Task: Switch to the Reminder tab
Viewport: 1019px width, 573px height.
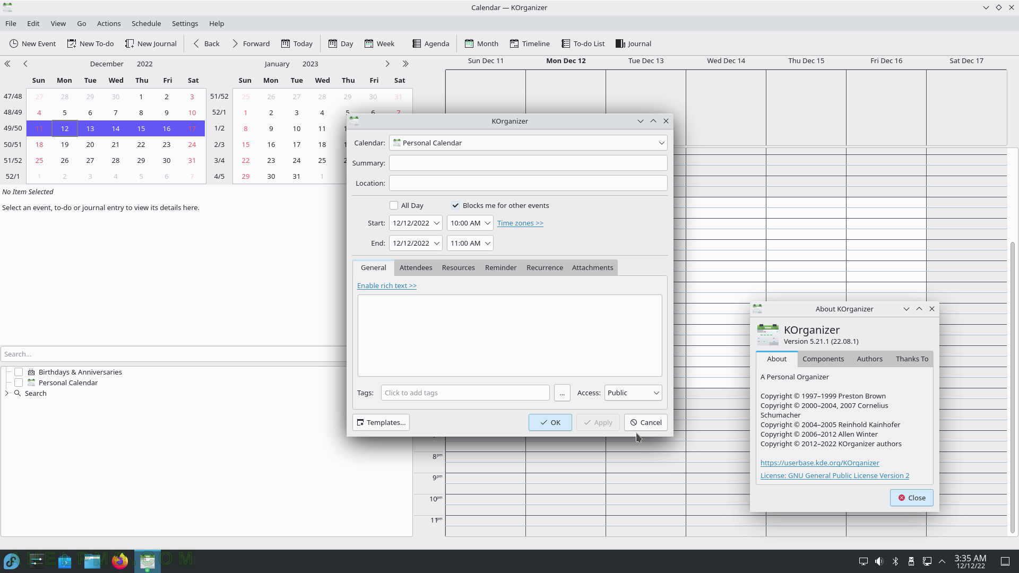Action: (x=500, y=267)
